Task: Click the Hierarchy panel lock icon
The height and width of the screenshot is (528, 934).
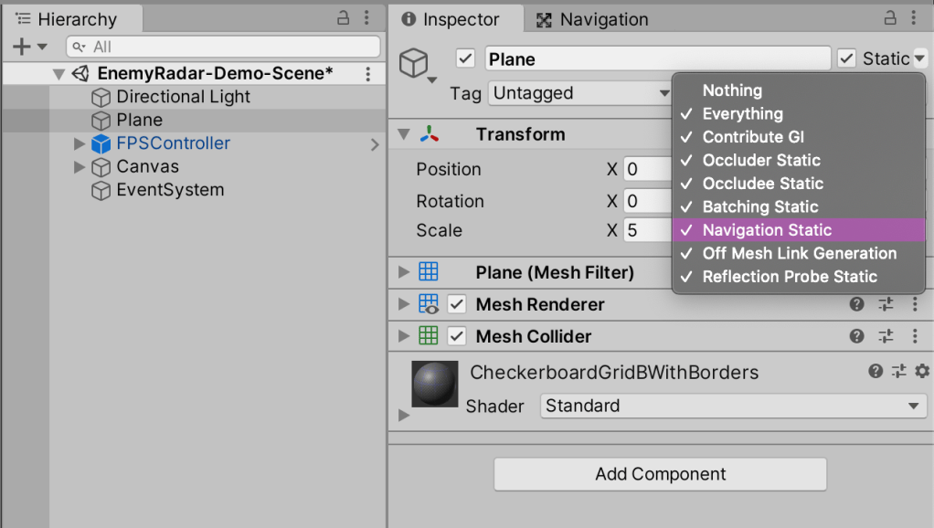Action: coord(344,18)
